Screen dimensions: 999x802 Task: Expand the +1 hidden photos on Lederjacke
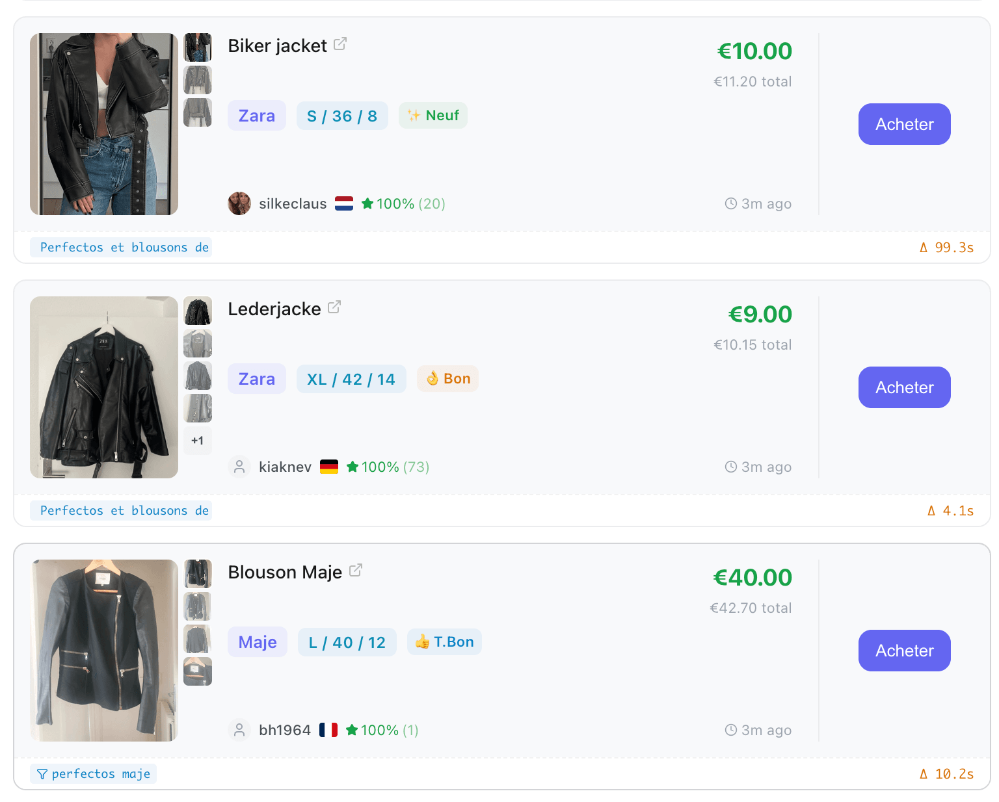pos(198,440)
